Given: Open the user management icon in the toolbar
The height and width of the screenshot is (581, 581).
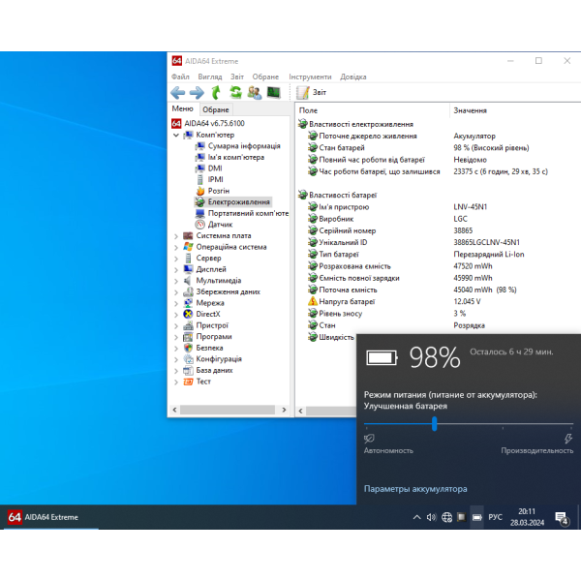Looking at the screenshot, I should coord(255,92).
